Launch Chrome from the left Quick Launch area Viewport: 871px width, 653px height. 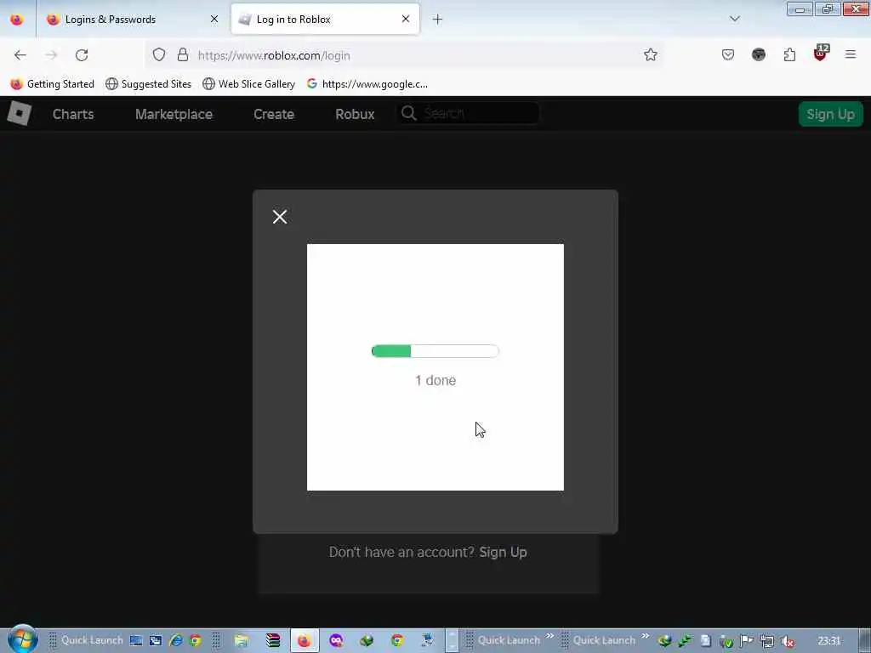196,640
